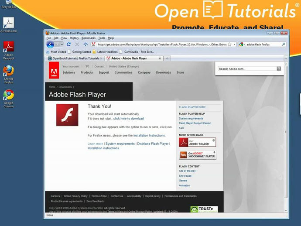Click the Getting Started bookmark
Viewport: 301px width, 226px height.
79,52
